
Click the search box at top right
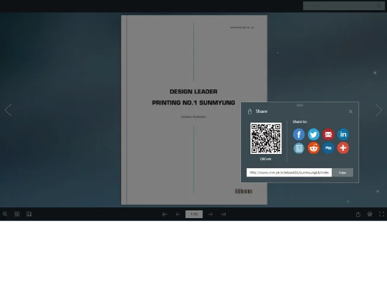point(340,6)
